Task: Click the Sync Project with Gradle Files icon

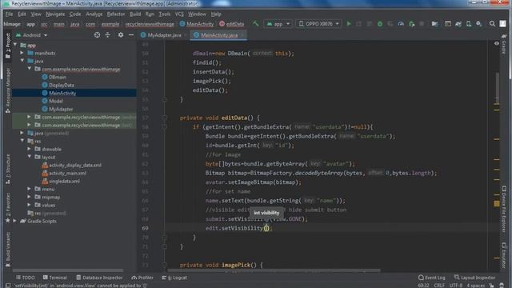Action: click(458, 24)
